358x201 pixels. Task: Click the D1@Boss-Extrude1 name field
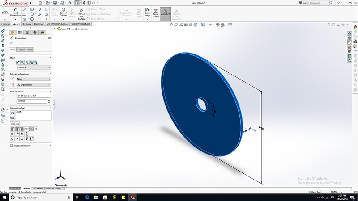34,96
